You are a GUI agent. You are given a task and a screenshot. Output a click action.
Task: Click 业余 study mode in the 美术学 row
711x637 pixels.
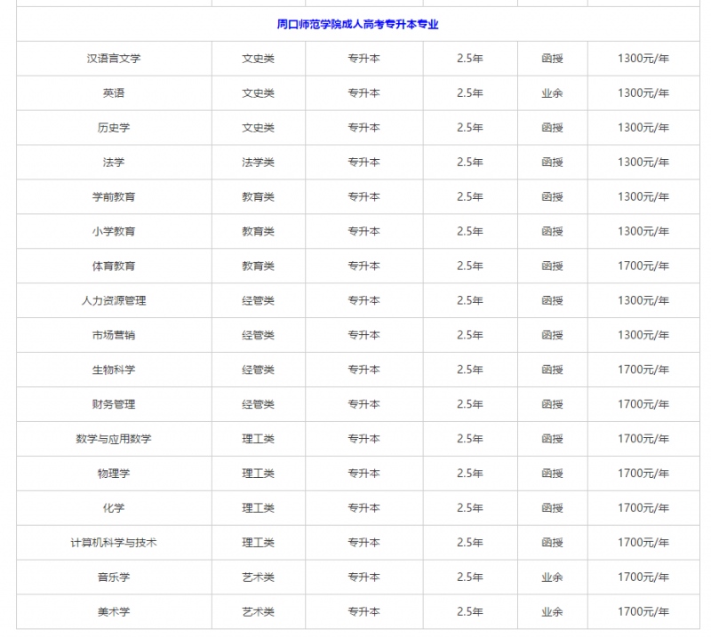552,612
